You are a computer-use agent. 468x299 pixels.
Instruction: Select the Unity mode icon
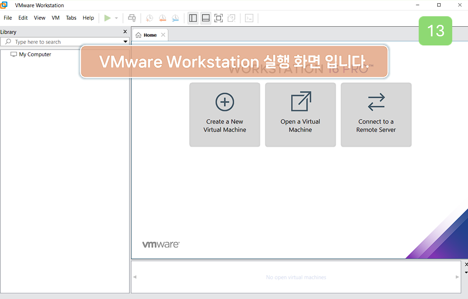coord(231,18)
